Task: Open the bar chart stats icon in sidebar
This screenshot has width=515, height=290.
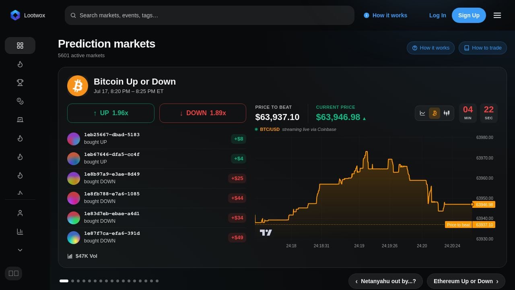Action: click(x=20, y=232)
